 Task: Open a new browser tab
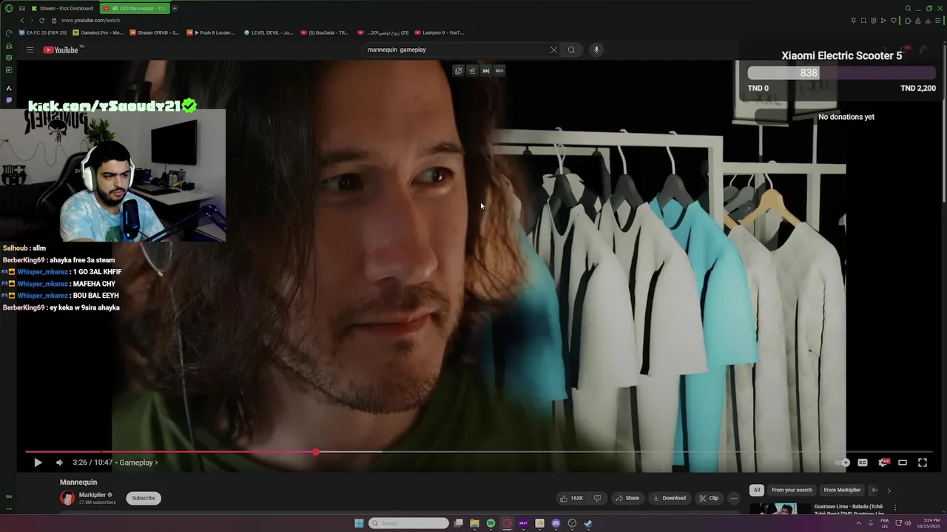click(175, 8)
